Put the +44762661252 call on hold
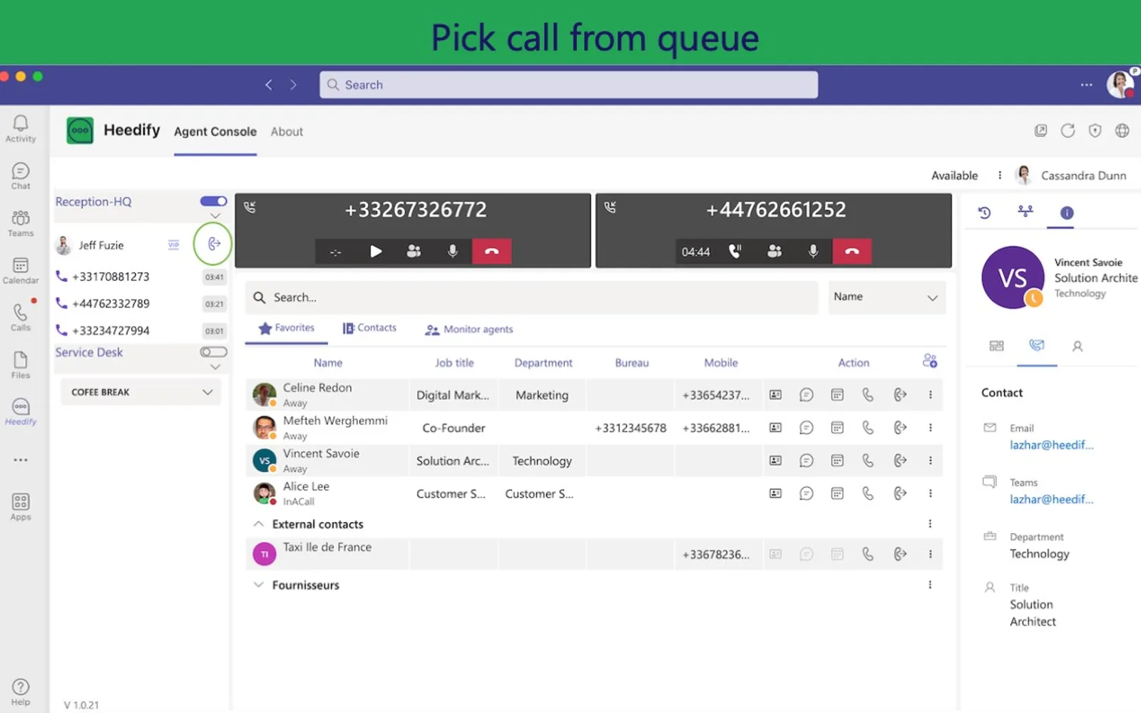Image resolution: width=1141 pixels, height=713 pixels. point(735,251)
